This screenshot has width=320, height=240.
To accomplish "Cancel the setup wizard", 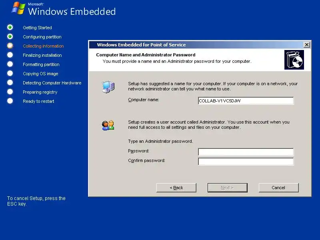I will point(278,188).
